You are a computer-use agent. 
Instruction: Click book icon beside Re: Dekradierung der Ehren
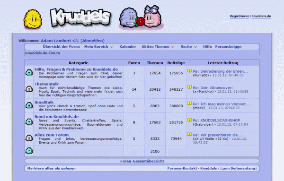189,71
